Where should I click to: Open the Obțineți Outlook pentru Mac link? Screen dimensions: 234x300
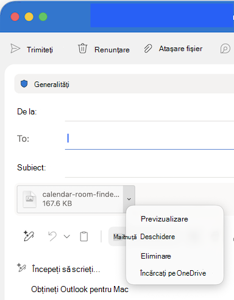(80, 289)
